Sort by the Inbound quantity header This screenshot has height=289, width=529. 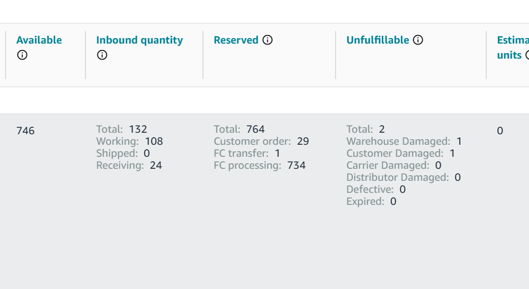[139, 41]
